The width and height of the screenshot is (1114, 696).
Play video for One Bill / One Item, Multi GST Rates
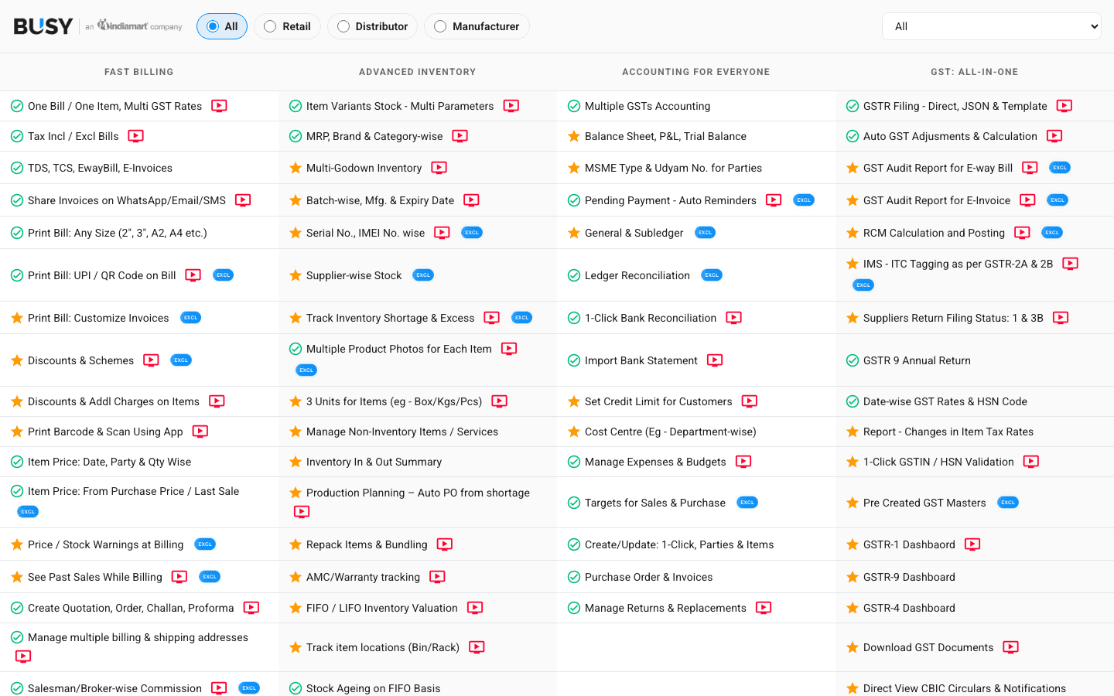click(x=220, y=106)
